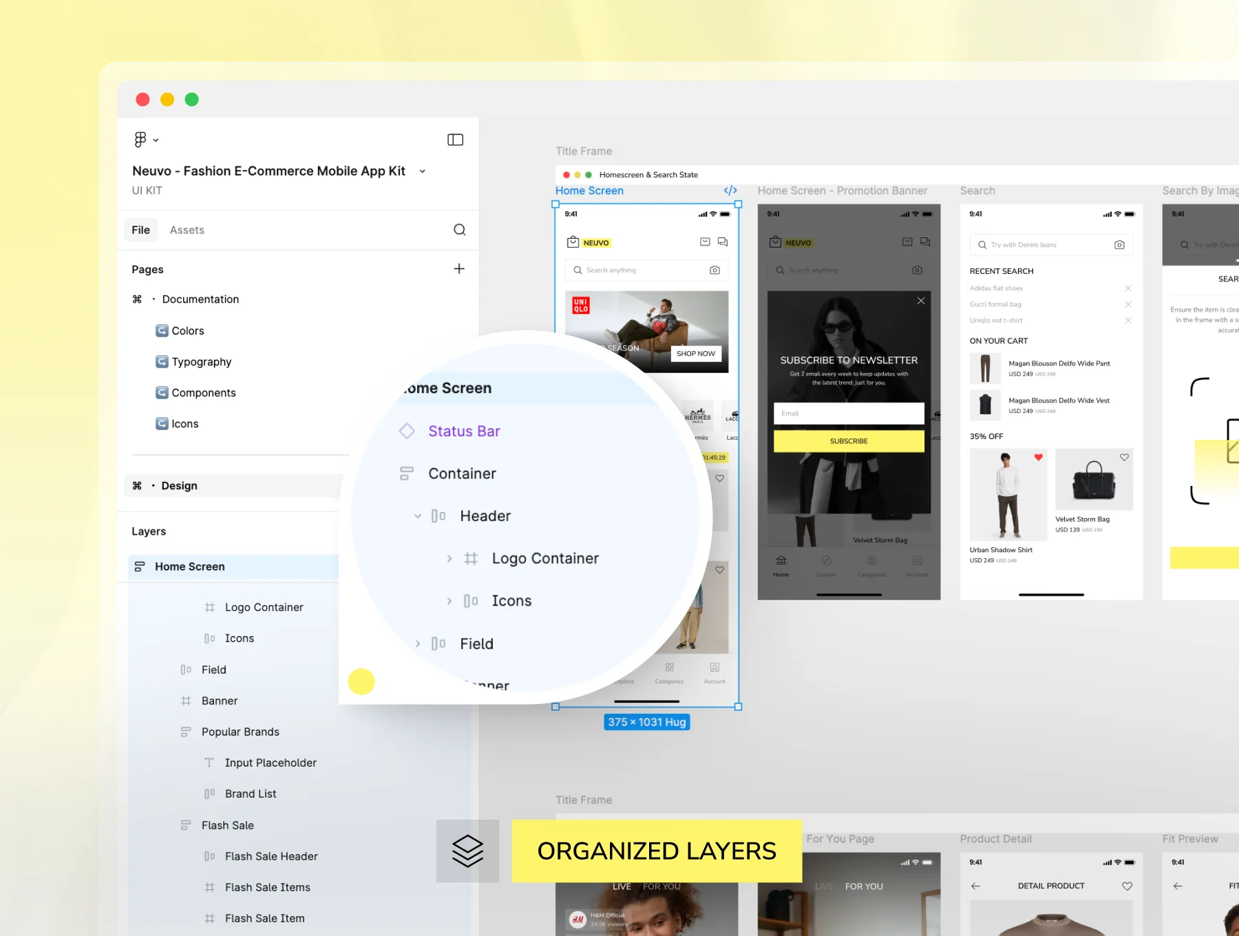The height and width of the screenshot is (936, 1239).
Task: Open the Documentation page
Action: click(200, 299)
